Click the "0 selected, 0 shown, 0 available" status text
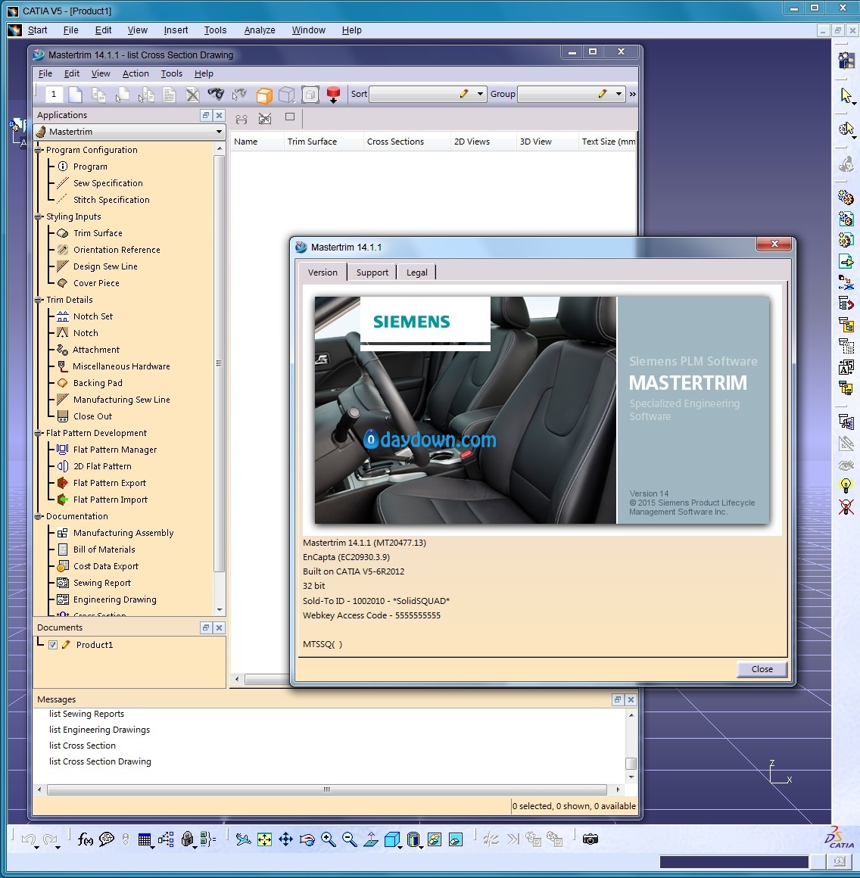 (x=574, y=806)
